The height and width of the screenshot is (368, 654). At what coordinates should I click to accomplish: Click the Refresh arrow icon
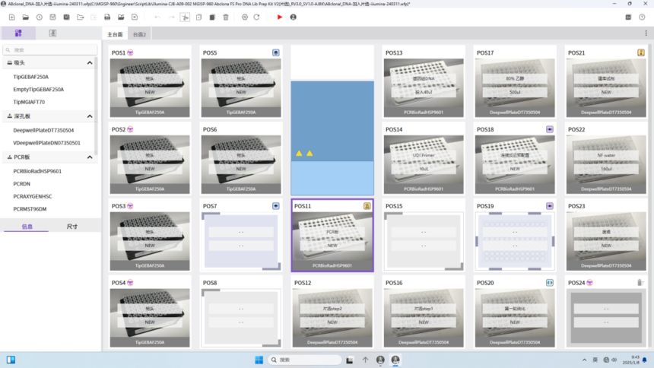(256, 17)
